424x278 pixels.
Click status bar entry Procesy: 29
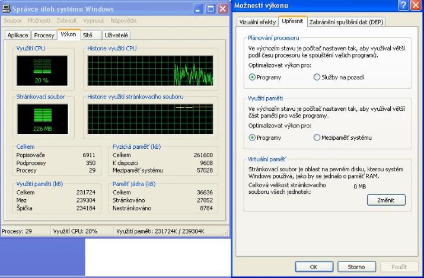coord(17,232)
